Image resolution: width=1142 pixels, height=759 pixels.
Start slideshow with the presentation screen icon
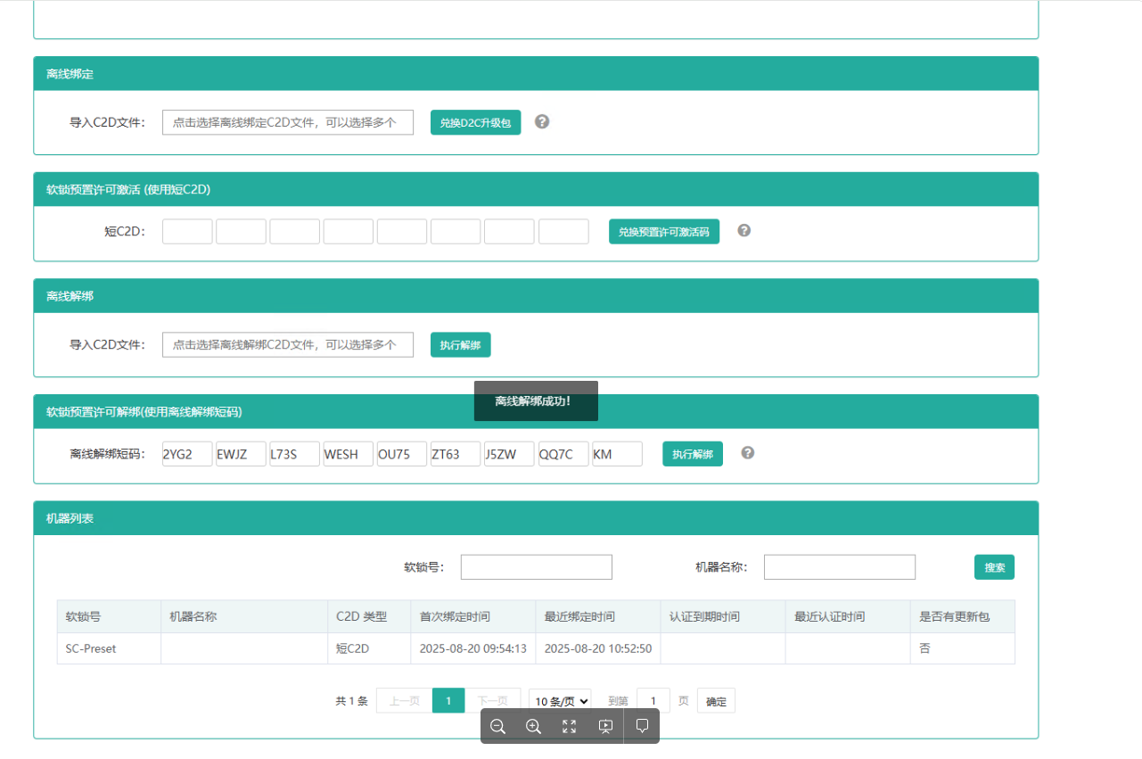click(605, 726)
